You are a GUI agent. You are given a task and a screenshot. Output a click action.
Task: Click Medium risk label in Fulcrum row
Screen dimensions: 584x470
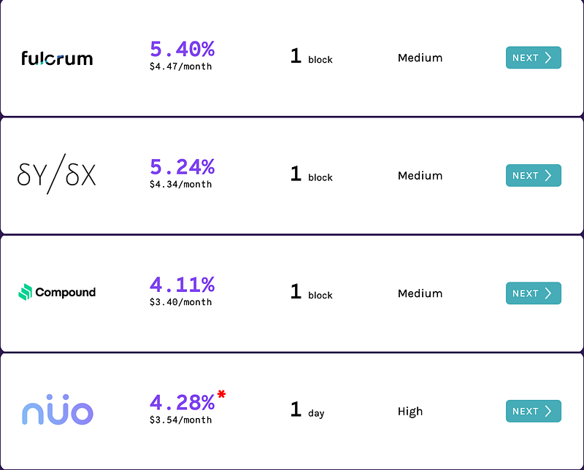[420, 58]
